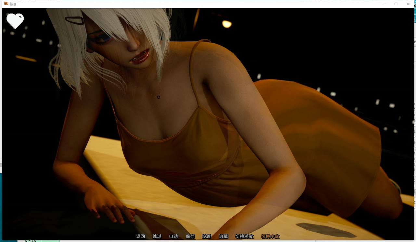Minimize the 鲁迪 game window
The height and width of the screenshot is (242, 416).
383,4
